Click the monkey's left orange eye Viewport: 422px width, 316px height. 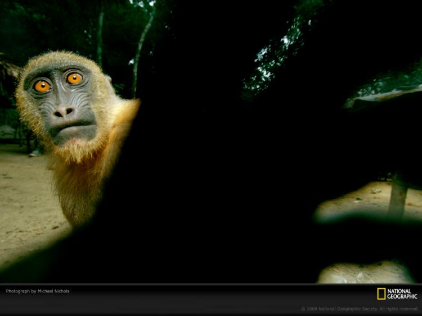[43, 86]
